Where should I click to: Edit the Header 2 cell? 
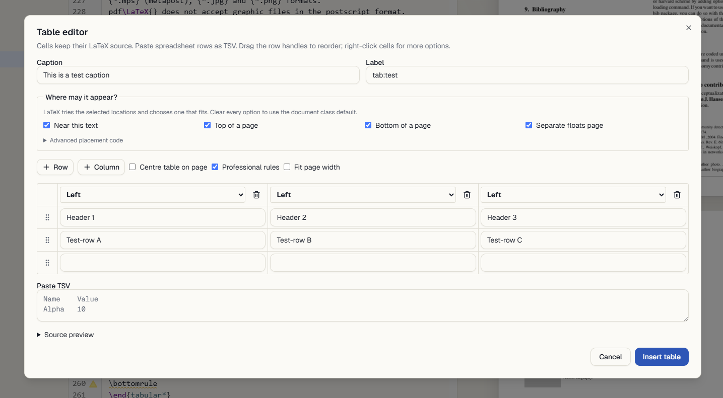click(373, 217)
